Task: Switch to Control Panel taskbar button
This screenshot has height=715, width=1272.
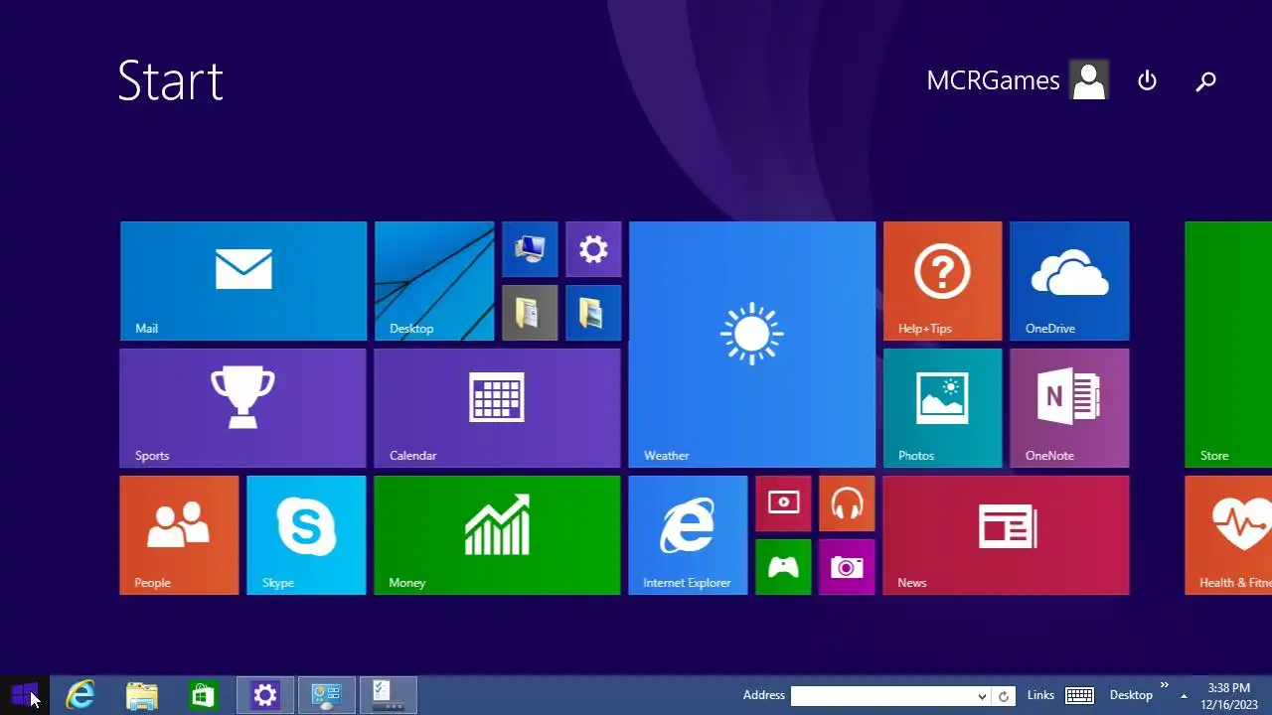Action: (327, 695)
